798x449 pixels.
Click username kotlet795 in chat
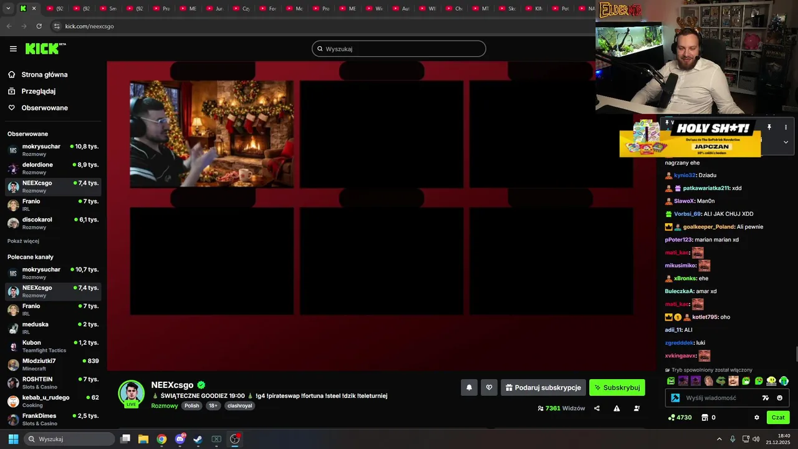[x=705, y=317]
